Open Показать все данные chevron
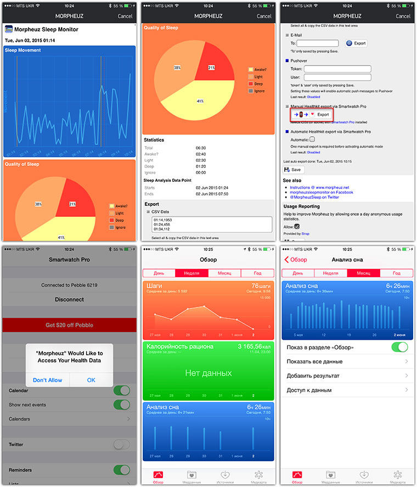This screenshot has width=417, height=487. coord(407,361)
